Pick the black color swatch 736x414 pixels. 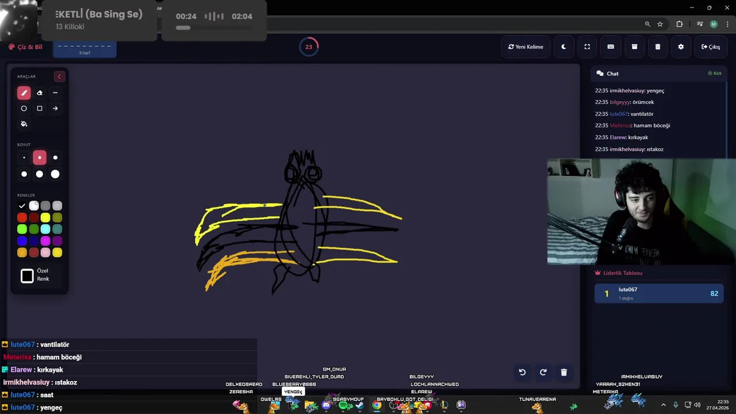[x=22, y=206]
